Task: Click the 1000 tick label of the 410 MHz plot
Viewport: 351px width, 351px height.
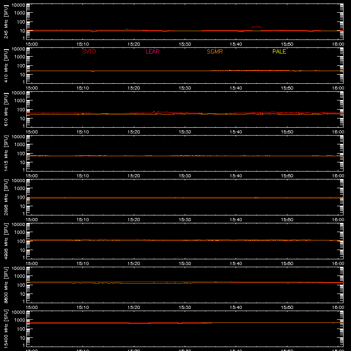Action: click(x=20, y=57)
